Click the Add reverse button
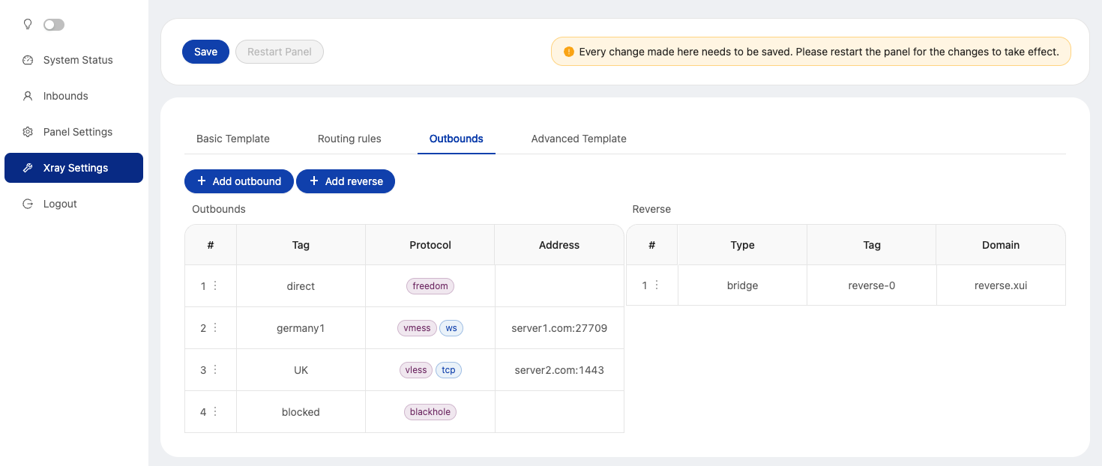 click(346, 181)
